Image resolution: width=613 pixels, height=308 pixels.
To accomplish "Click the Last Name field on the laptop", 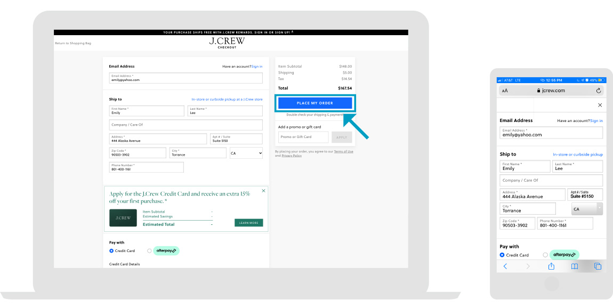I will pos(225,111).
